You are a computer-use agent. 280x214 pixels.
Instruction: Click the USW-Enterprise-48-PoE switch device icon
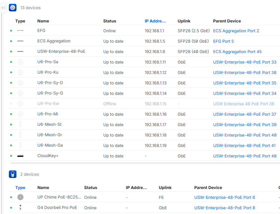coord(20,52)
